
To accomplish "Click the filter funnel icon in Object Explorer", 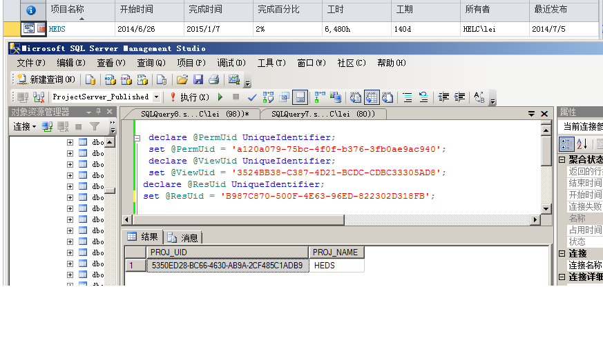I will coord(94,126).
